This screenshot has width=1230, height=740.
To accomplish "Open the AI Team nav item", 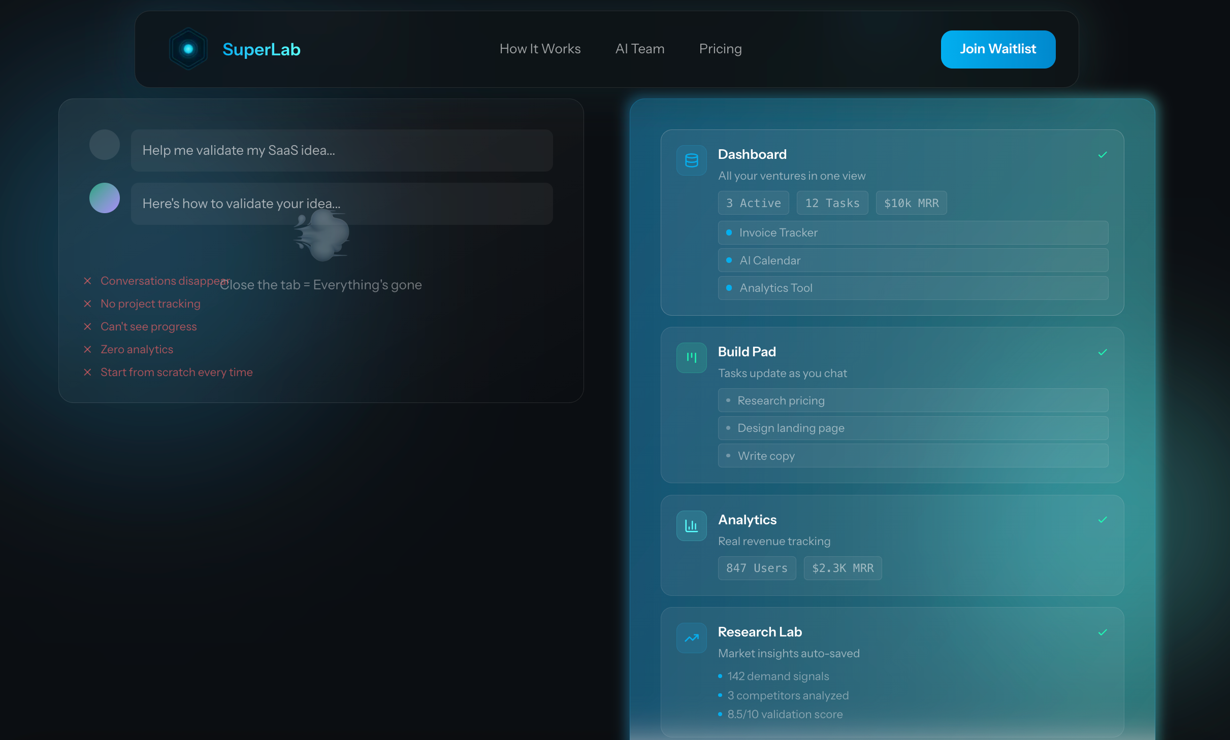I will pyautogui.click(x=639, y=49).
